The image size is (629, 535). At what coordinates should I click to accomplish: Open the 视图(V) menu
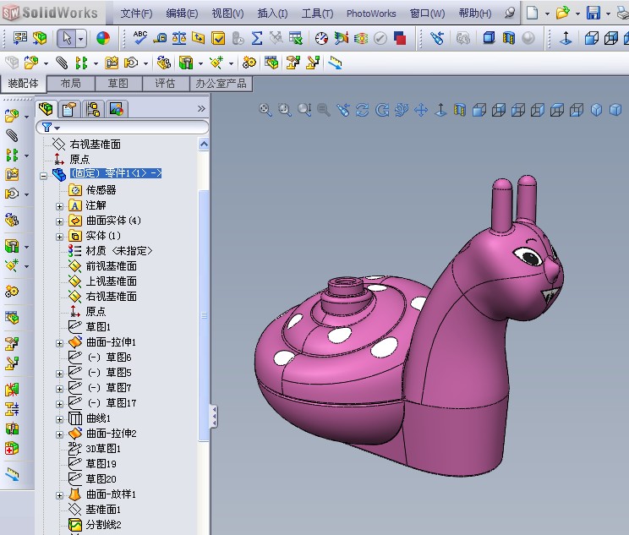pyautogui.click(x=227, y=14)
